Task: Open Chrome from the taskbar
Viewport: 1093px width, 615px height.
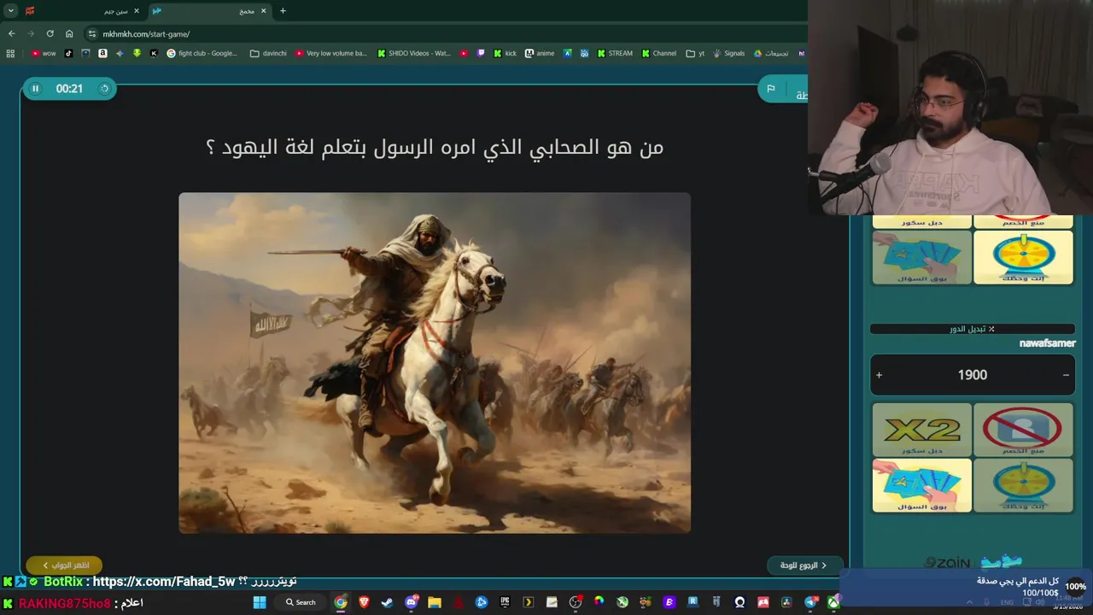Action: [341, 602]
